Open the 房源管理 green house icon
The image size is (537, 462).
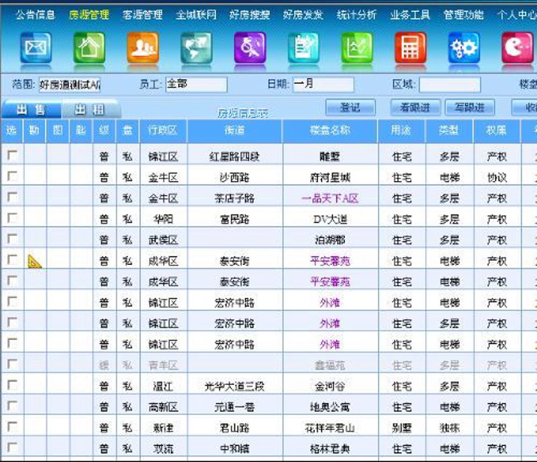[x=89, y=48]
